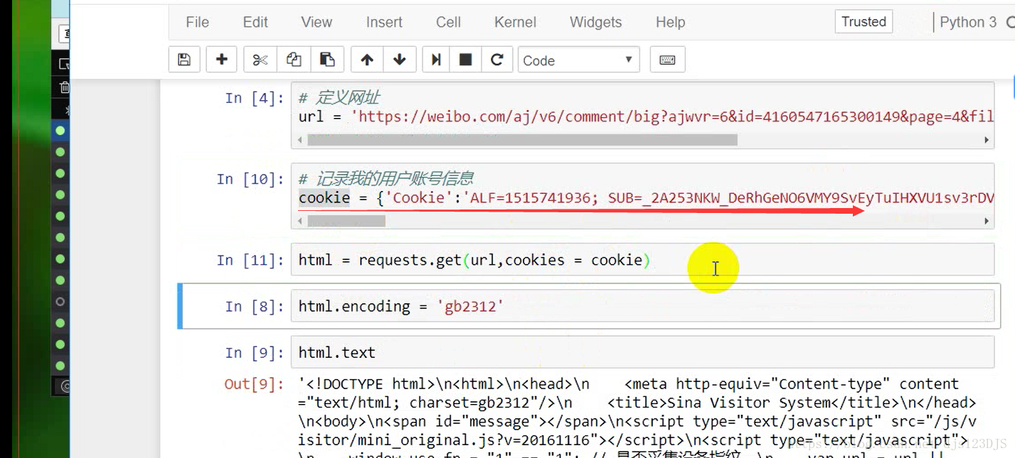
Task: Open the cell type Code dropdown
Action: point(578,60)
